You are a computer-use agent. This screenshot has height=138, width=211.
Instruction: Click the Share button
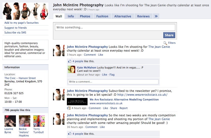(x=169, y=35)
